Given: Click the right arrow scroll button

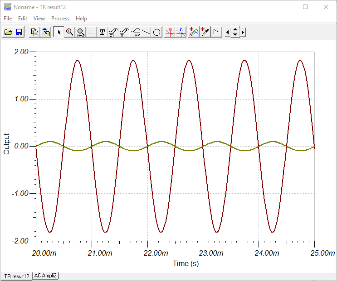Looking at the screenshot, I should [243, 32].
